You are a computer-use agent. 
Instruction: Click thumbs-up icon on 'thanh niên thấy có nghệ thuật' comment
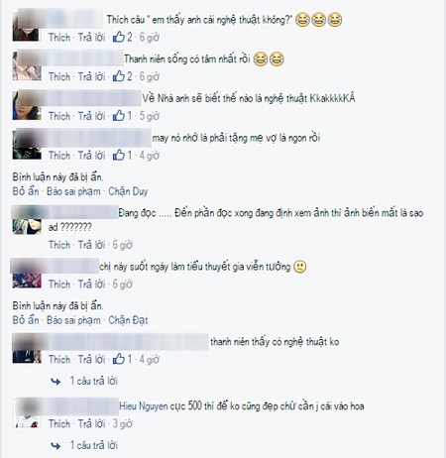pos(119,359)
